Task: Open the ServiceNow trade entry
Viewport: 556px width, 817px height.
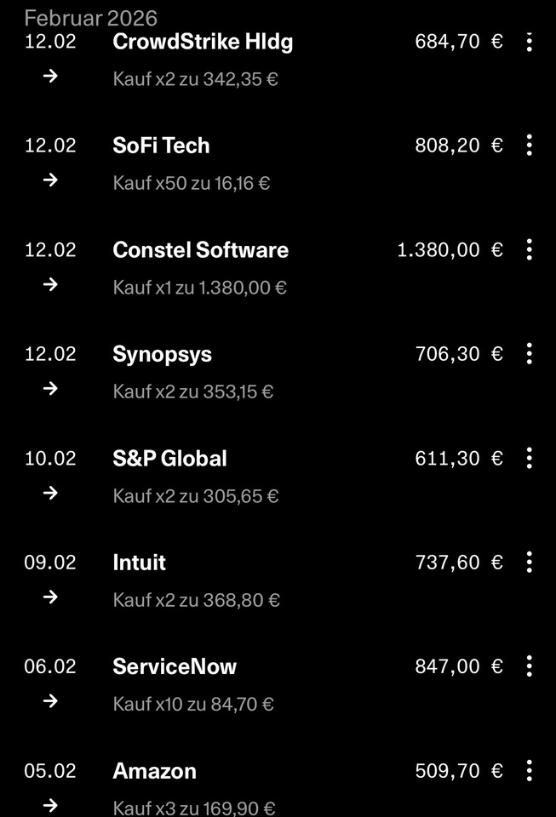Action: pyautogui.click(x=175, y=667)
